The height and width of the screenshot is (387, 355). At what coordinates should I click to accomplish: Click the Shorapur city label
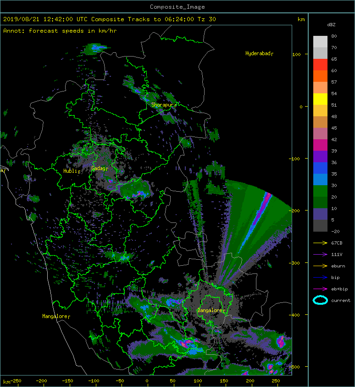pyautogui.click(x=164, y=105)
